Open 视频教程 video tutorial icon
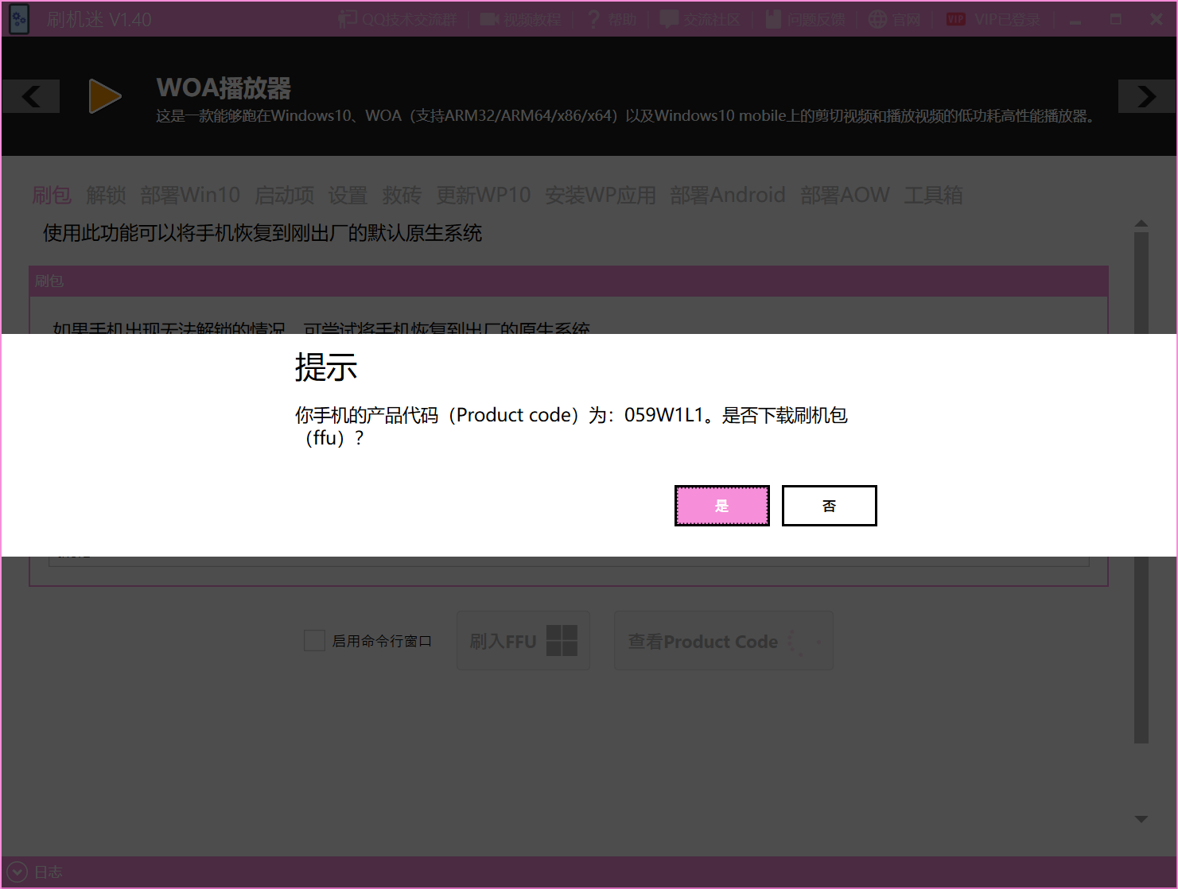The image size is (1178, 889). 489,19
